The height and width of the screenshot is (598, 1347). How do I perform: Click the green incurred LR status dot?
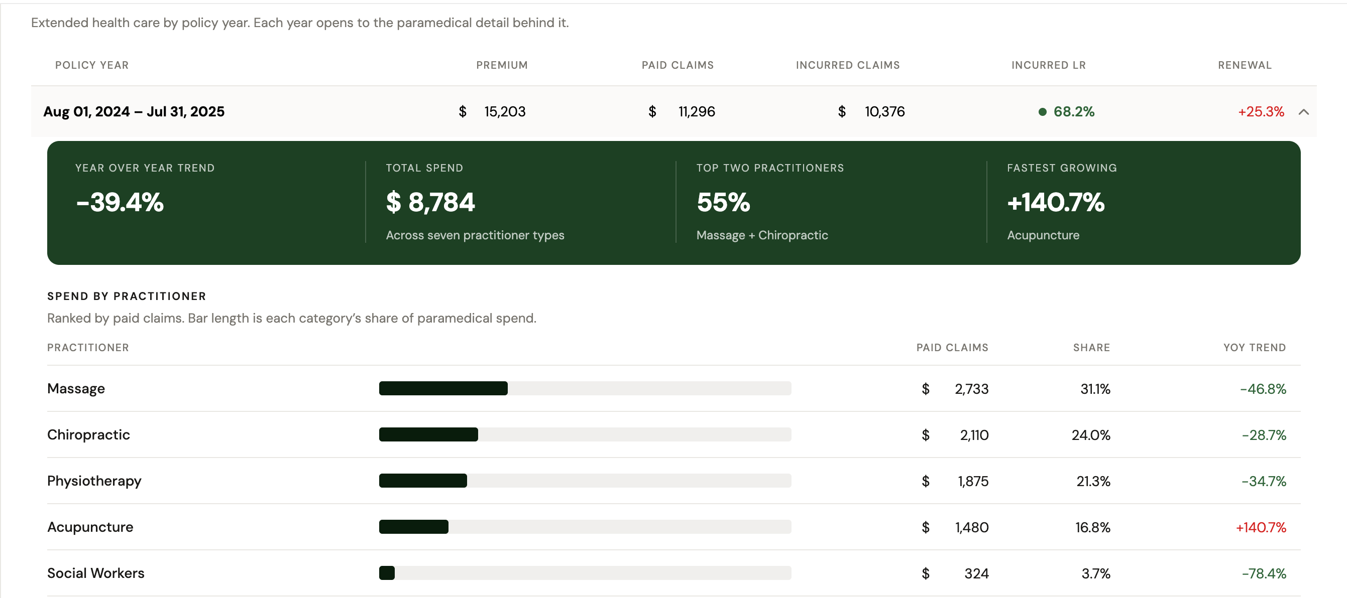(x=1042, y=112)
